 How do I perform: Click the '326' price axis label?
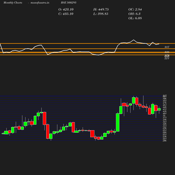tap(164, 124)
